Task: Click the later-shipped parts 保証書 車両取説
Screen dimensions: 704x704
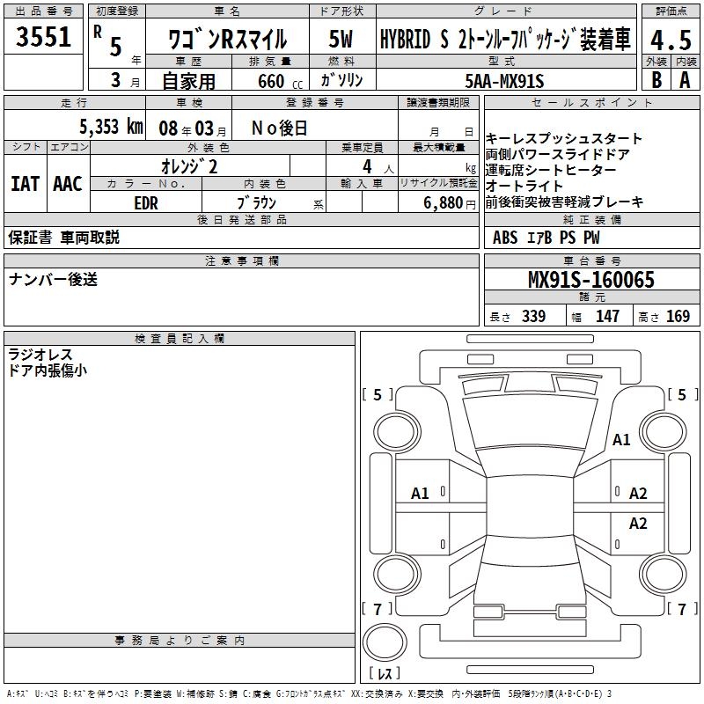Action: [63, 238]
